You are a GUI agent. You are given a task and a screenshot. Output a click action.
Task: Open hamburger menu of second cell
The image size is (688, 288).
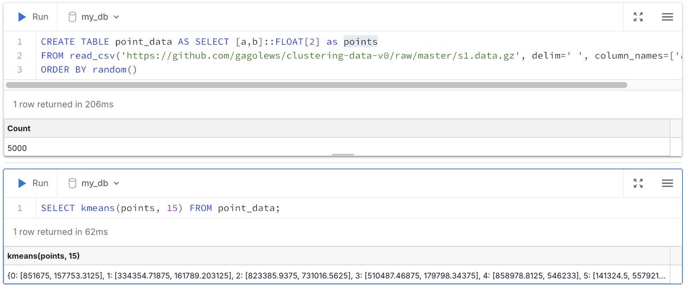tap(667, 183)
